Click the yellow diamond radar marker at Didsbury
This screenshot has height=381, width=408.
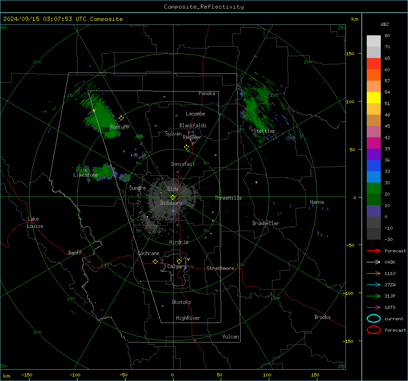(x=173, y=198)
